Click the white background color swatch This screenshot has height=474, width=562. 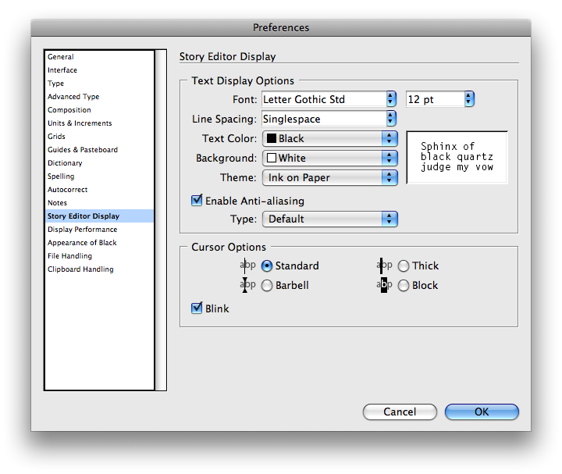pos(272,158)
